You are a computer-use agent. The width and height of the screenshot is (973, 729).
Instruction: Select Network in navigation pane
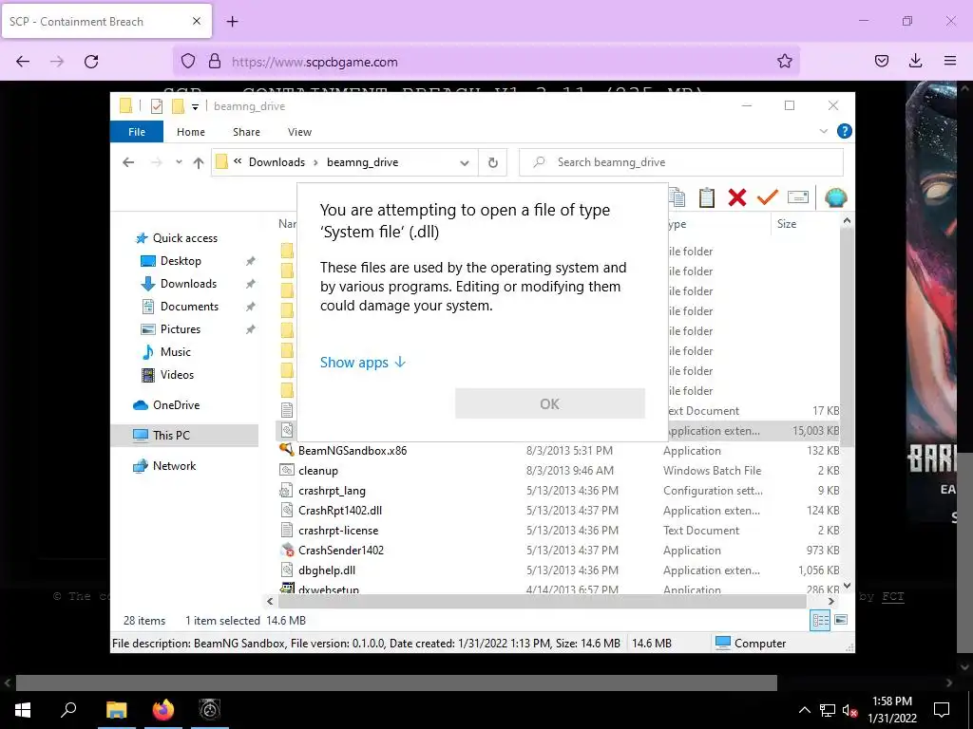(175, 465)
